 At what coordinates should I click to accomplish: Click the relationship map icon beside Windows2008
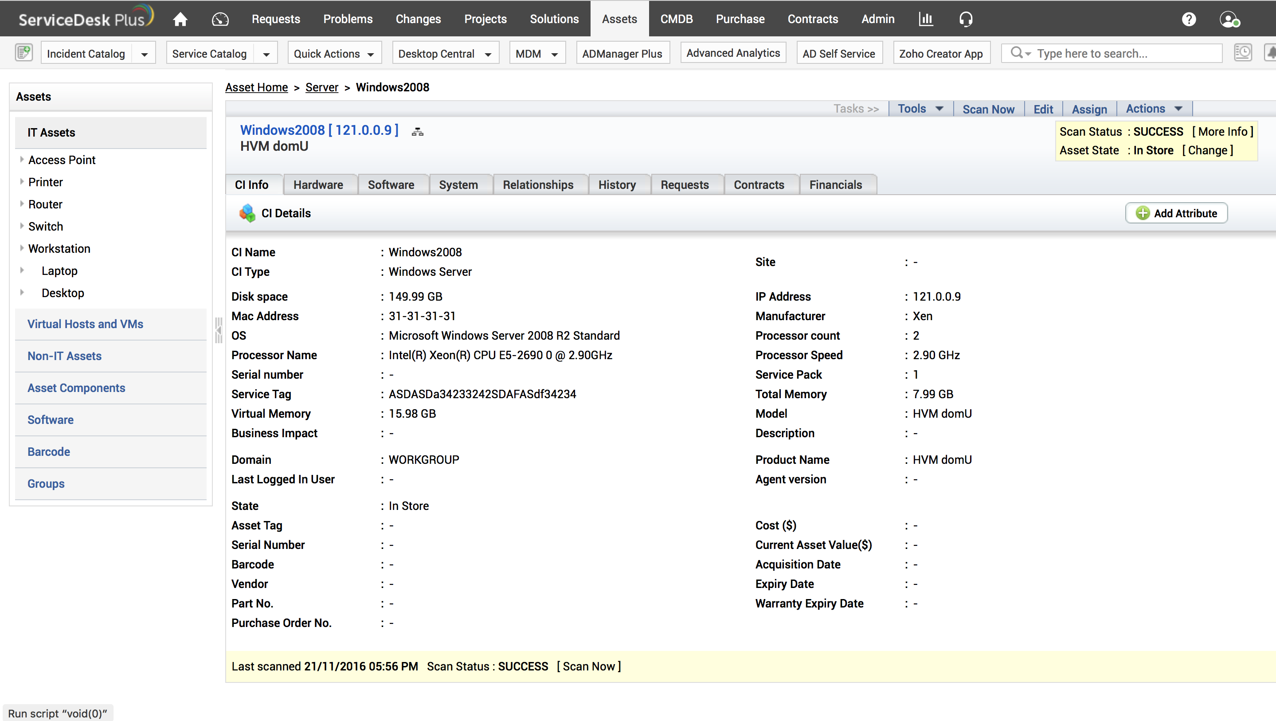point(418,131)
